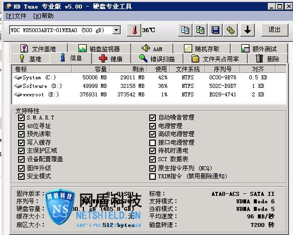This screenshot has height=235, width=293.
Task: Click the floppy disk save icon
Action: (x=216, y=30)
